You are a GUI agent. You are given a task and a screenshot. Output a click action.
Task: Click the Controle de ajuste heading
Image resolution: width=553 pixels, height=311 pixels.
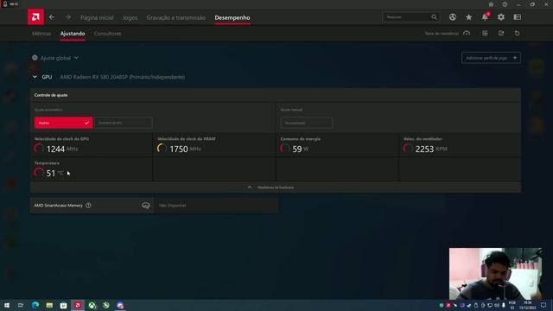[x=51, y=95]
